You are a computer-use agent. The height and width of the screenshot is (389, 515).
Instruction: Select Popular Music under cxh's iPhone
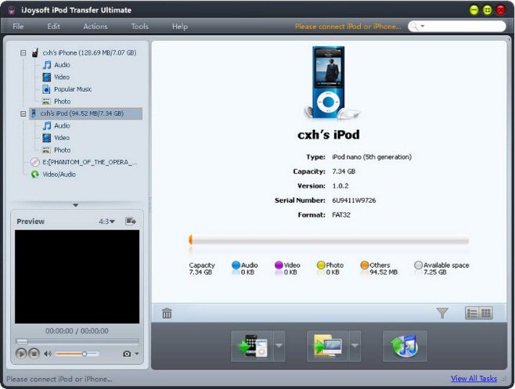click(72, 89)
